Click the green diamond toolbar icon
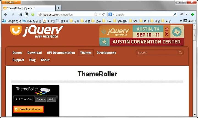This screenshot has height=118, width=198. [x=32, y=14]
